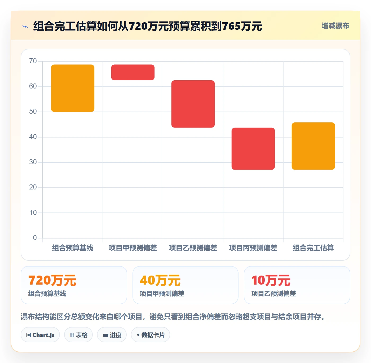Click the y-axis value 40

tap(33, 137)
